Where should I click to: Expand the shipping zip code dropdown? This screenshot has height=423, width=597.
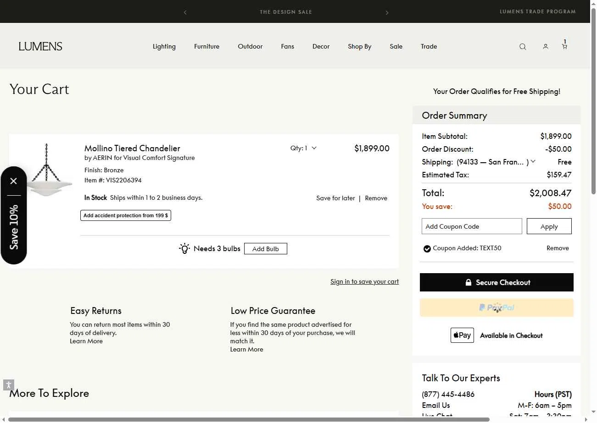pos(533,162)
